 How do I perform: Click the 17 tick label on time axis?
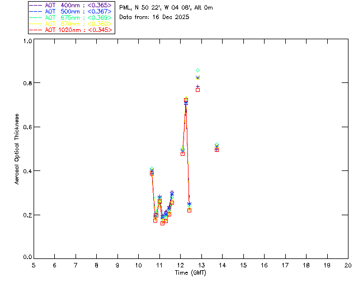coord(285,265)
